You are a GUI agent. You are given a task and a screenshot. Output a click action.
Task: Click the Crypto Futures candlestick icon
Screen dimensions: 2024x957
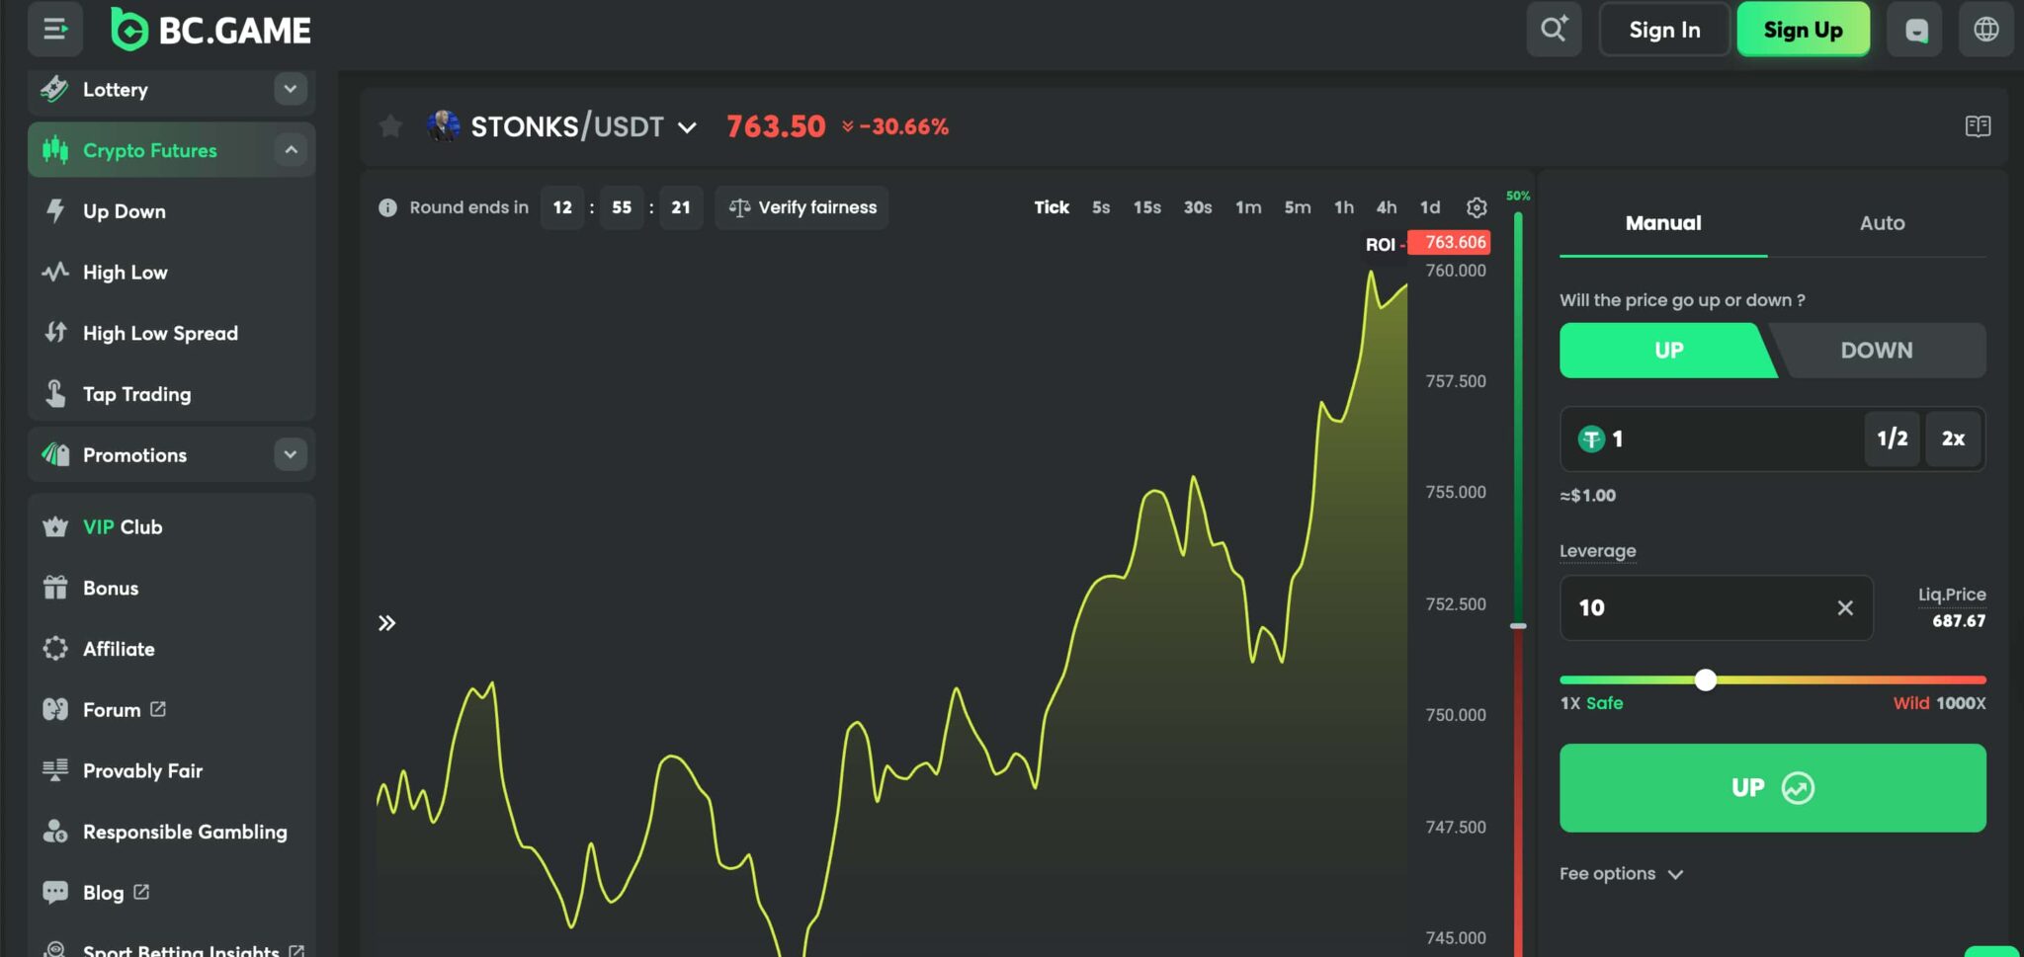[55, 150]
